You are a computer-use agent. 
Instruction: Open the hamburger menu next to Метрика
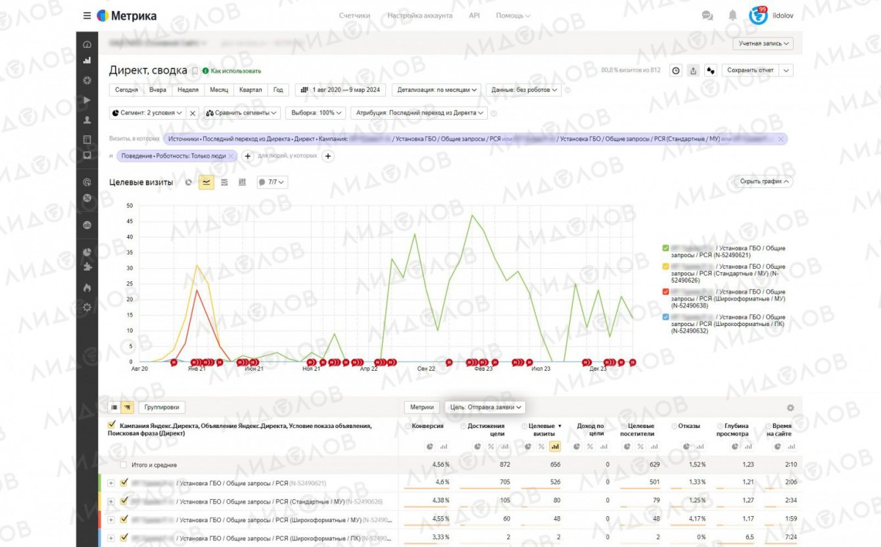(x=87, y=16)
